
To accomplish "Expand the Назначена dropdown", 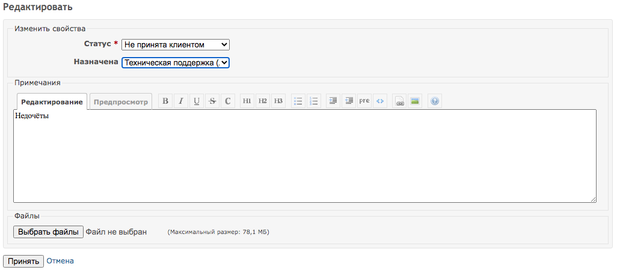I will [x=175, y=63].
